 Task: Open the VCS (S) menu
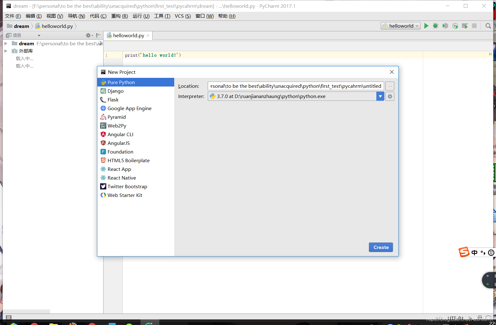point(183,16)
